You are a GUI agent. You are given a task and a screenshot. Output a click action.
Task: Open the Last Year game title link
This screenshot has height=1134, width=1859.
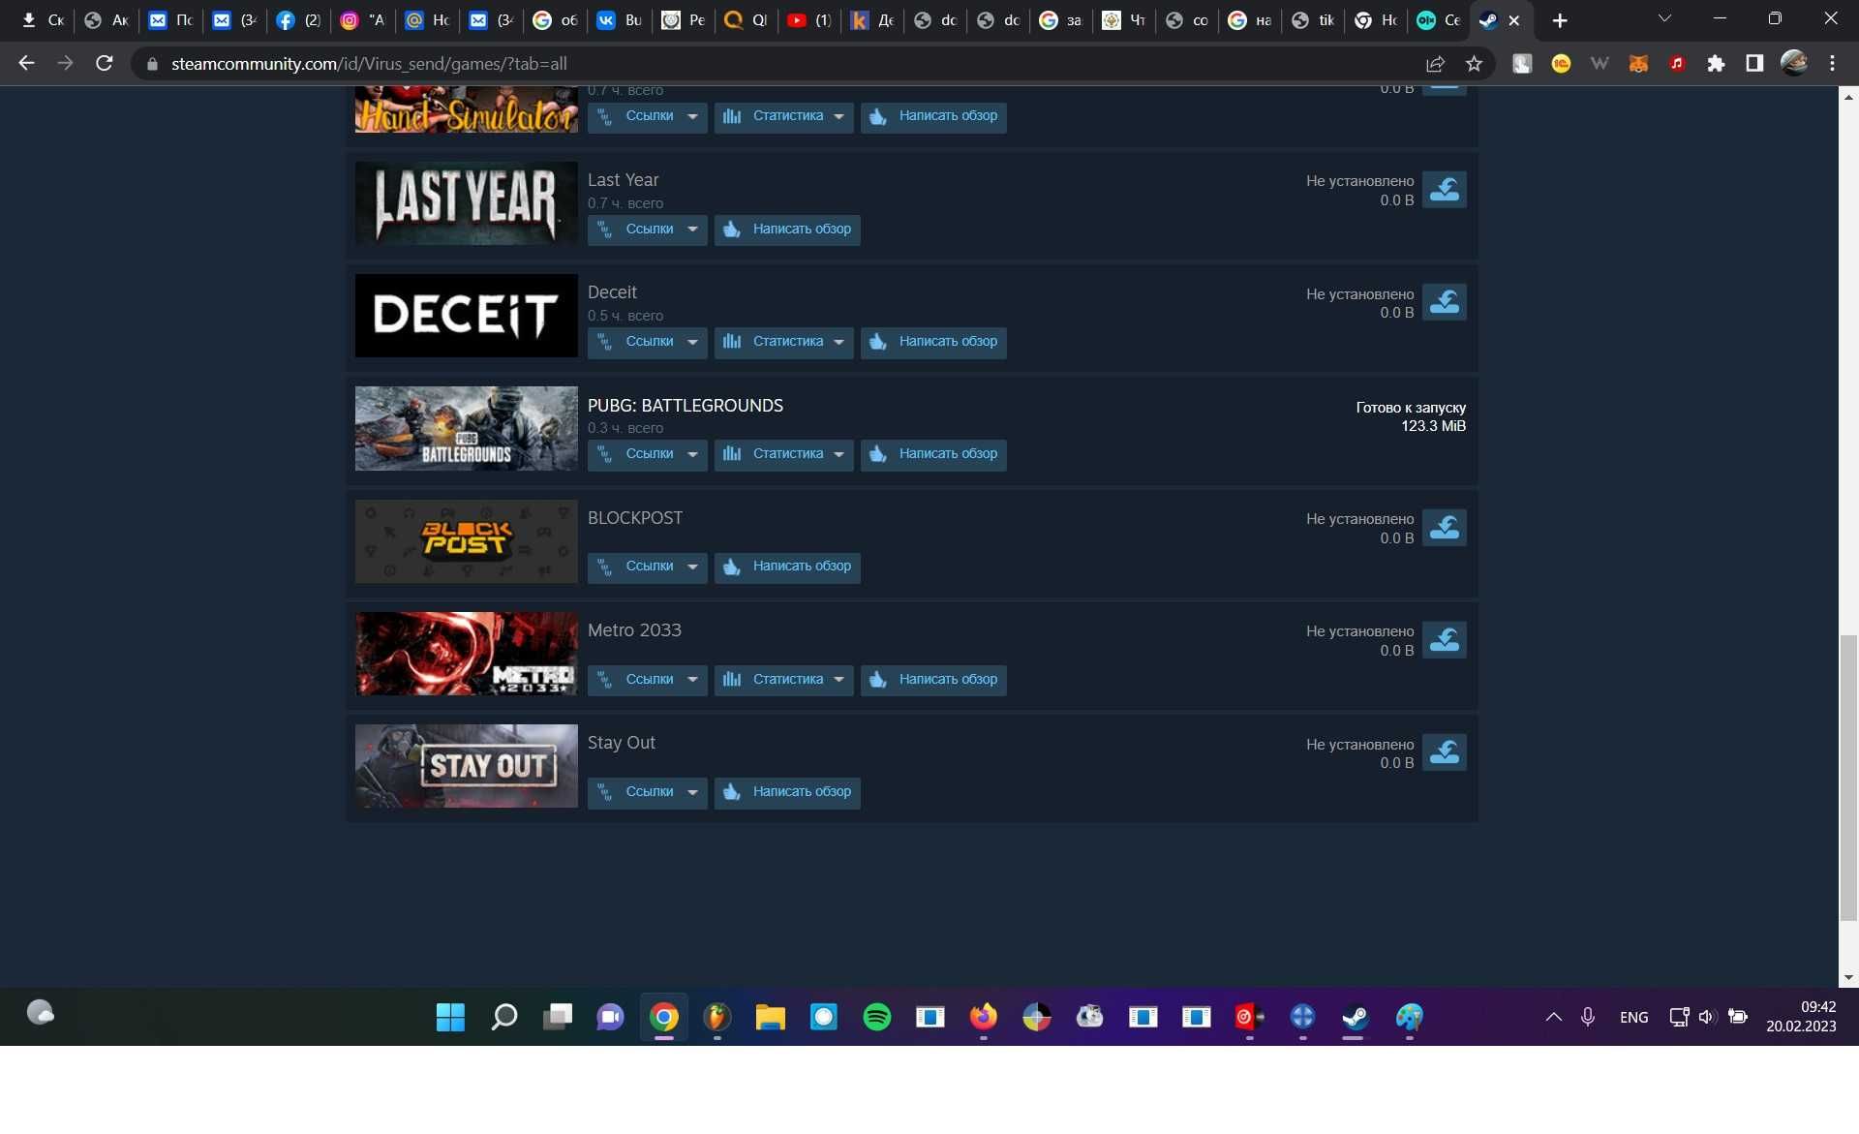click(623, 180)
